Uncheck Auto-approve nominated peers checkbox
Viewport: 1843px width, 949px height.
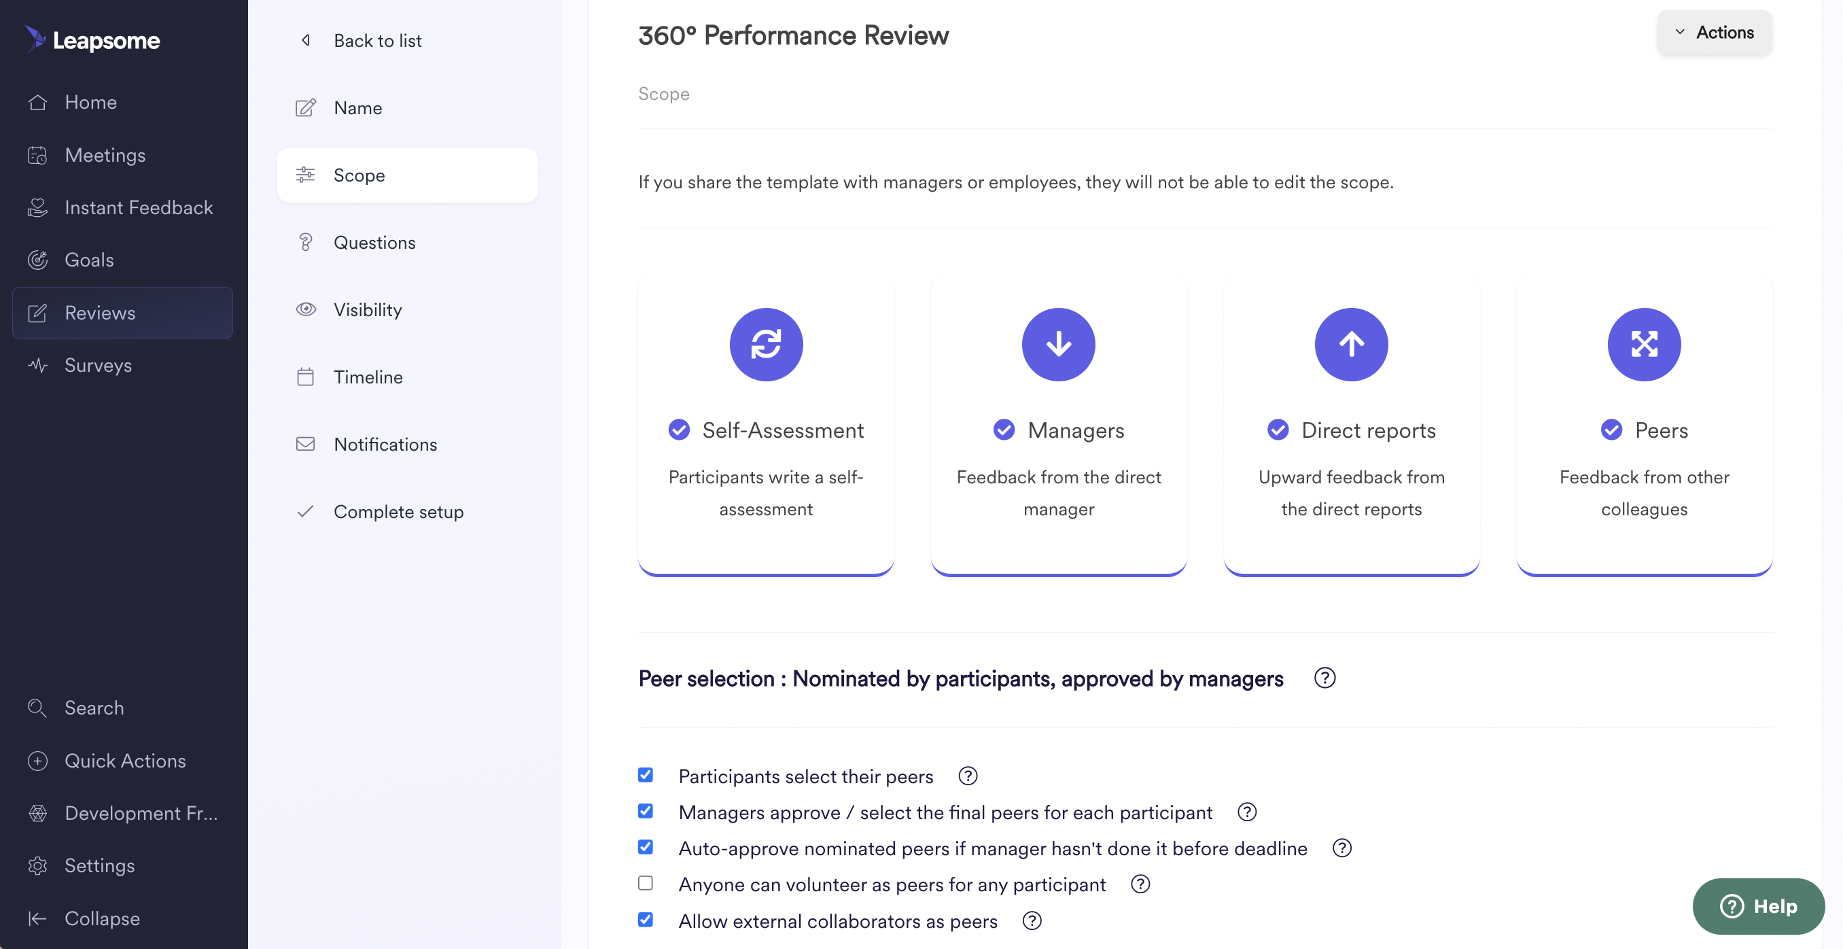coord(646,848)
